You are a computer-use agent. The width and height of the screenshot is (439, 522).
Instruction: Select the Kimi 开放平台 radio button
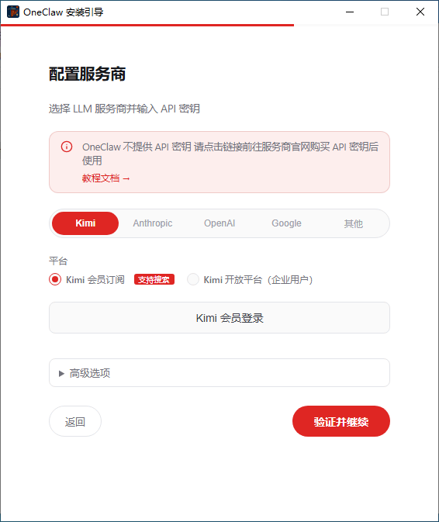tap(193, 279)
